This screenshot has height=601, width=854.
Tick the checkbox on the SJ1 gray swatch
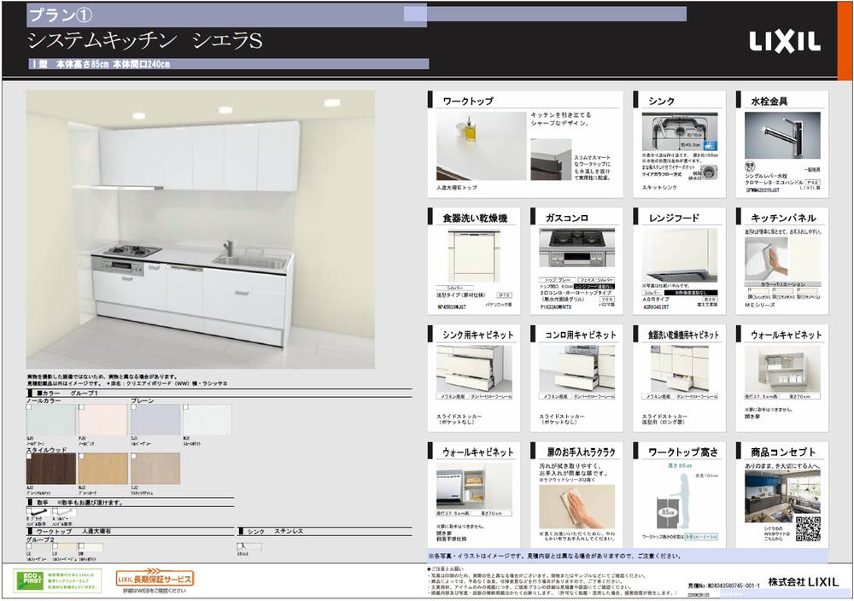133,406
